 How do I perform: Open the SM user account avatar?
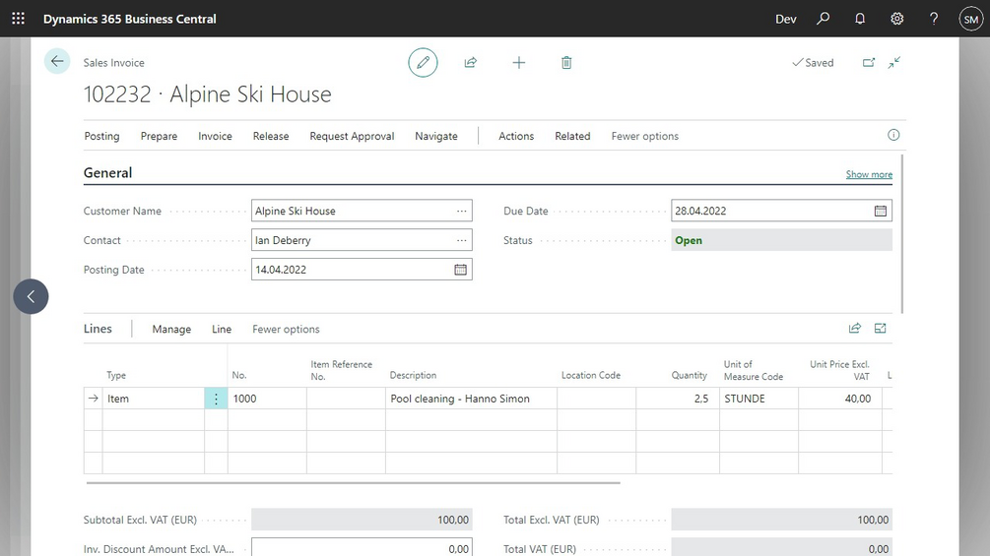[x=970, y=19]
